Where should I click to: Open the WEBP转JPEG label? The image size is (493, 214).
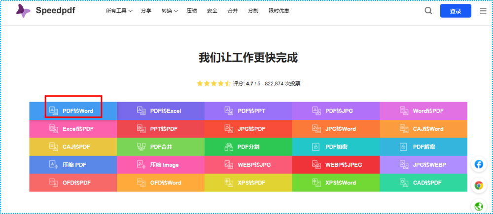(344, 165)
